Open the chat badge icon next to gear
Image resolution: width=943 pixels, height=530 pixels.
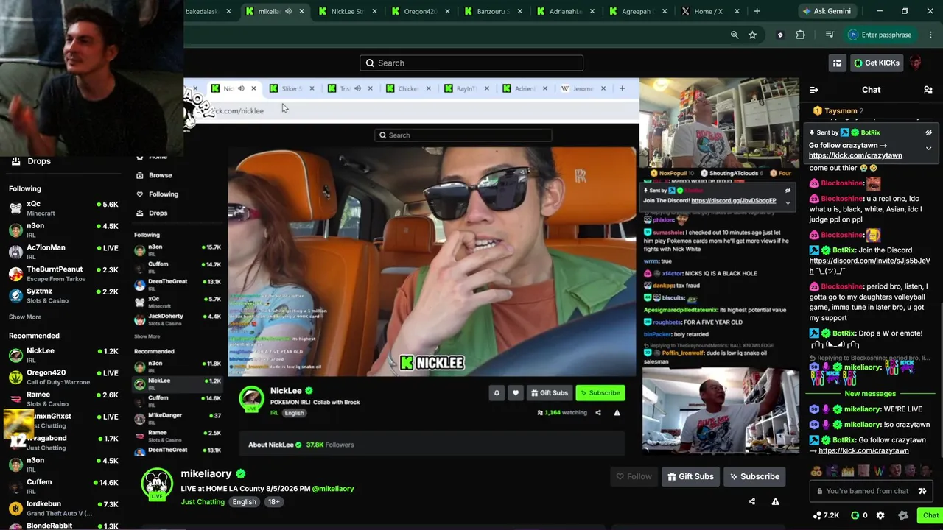(x=903, y=515)
